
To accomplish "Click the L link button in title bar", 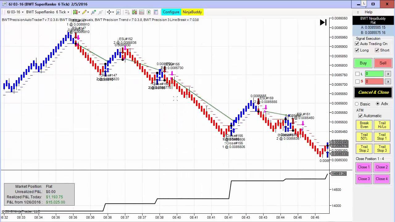I will [364, 4].
